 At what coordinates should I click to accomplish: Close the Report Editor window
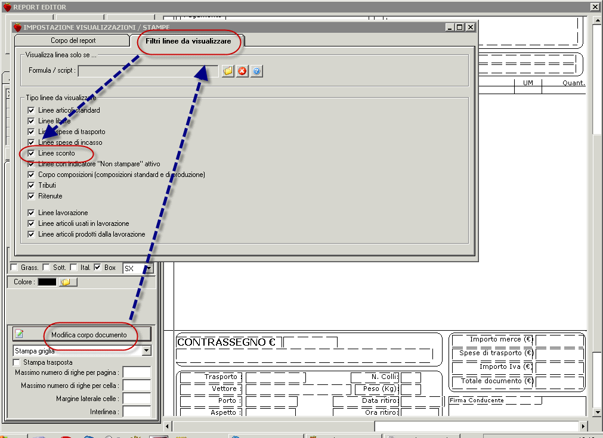tap(595, 7)
